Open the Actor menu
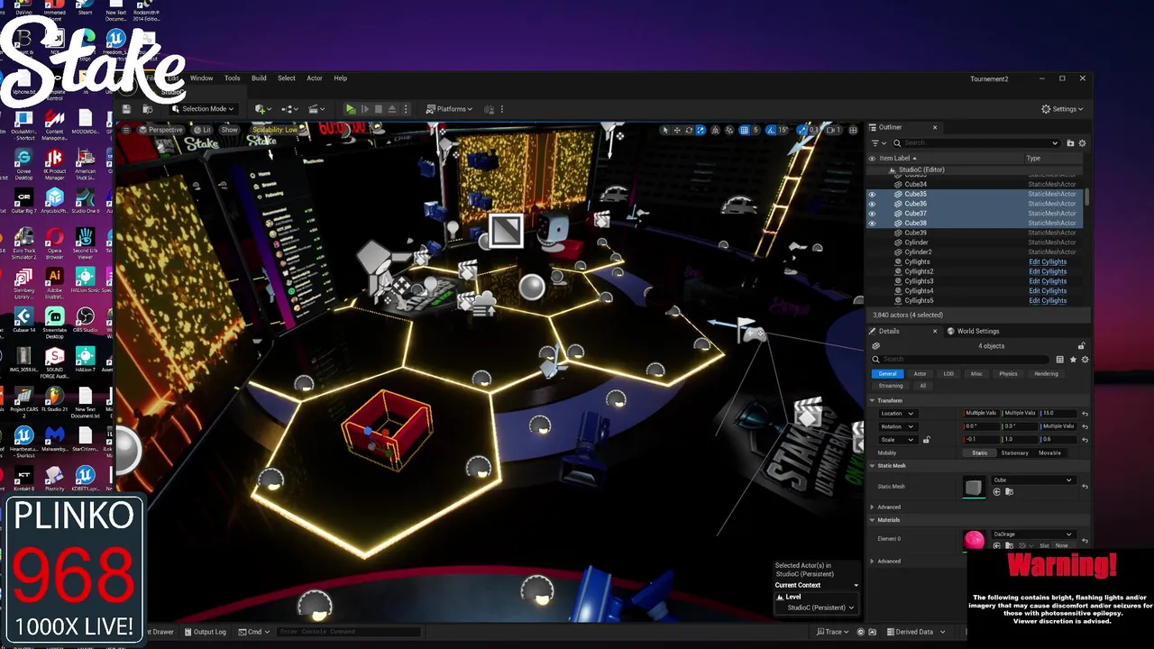 coord(314,78)
